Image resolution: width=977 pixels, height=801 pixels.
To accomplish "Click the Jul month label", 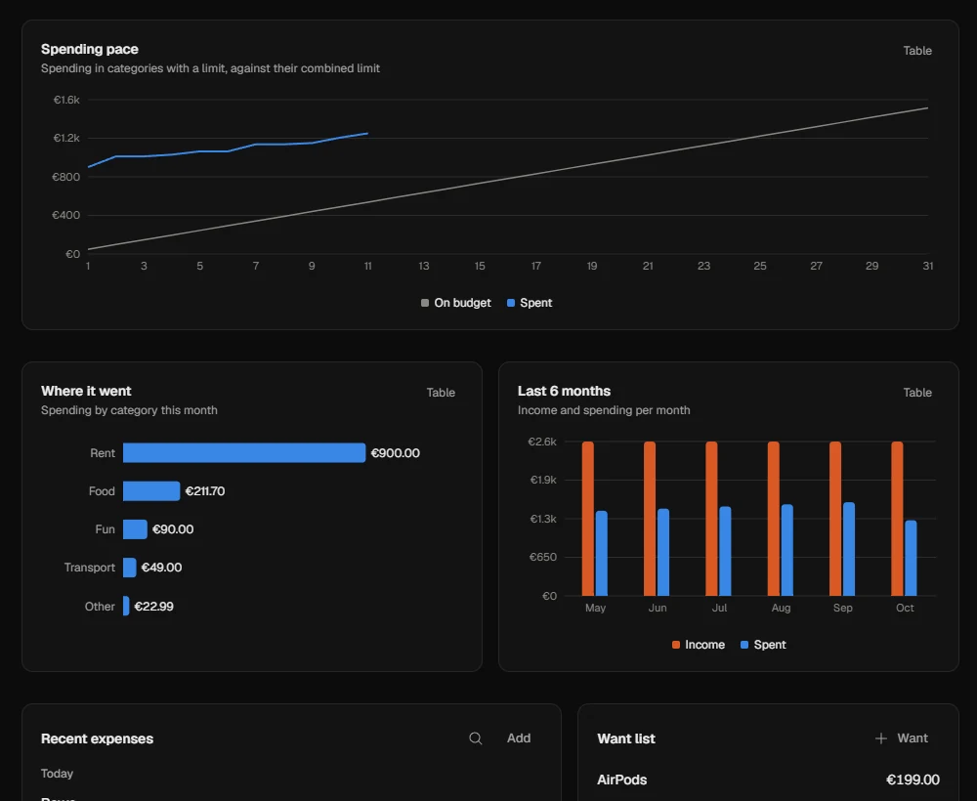I will tap(719, 608).
